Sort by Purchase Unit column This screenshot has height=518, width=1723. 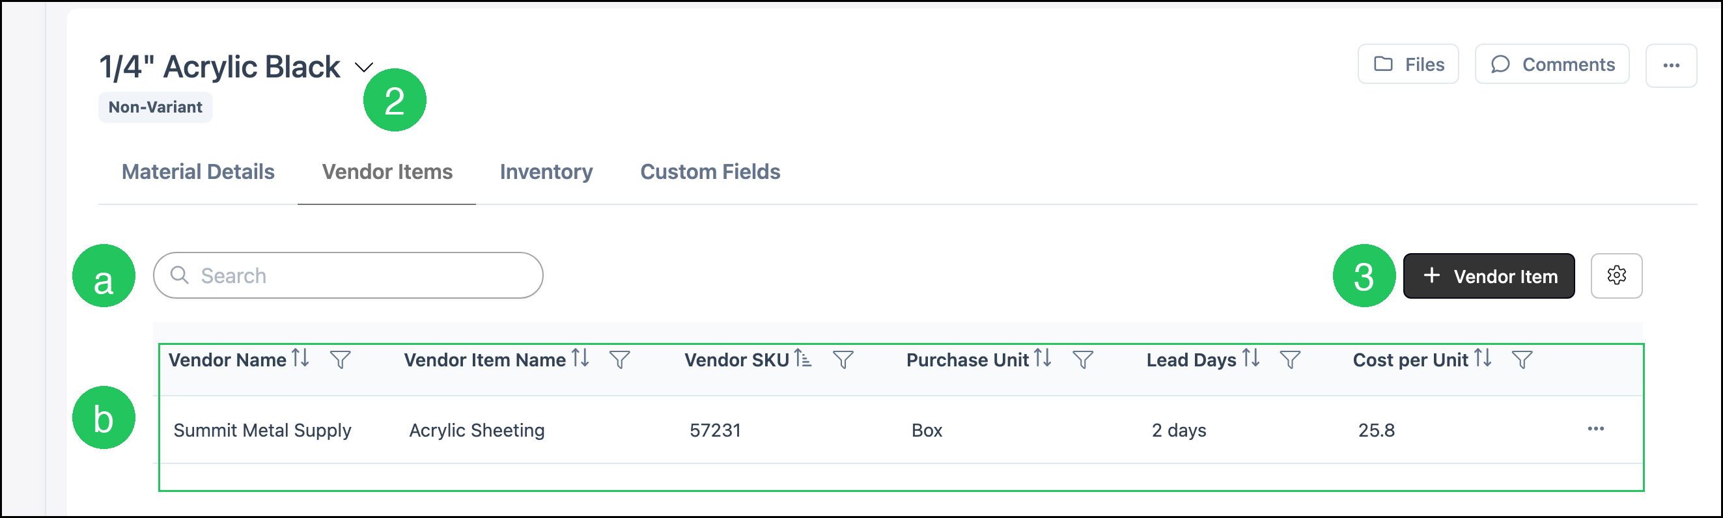click(x=1043, y=359)
